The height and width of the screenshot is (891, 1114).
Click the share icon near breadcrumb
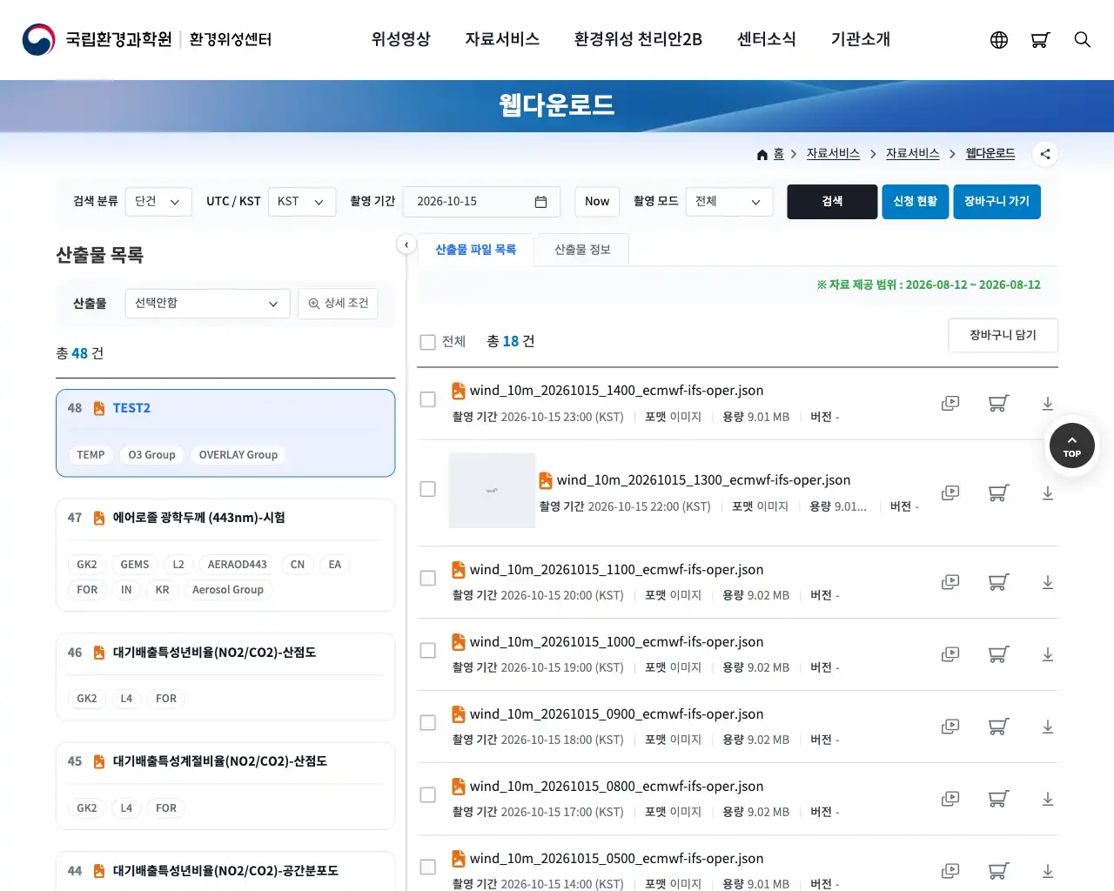coord(1045,154)
